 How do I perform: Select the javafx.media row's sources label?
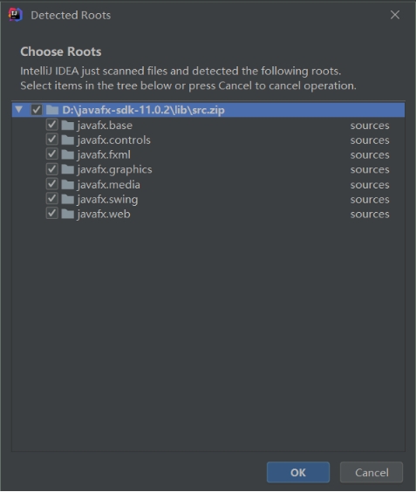point(370,185)
